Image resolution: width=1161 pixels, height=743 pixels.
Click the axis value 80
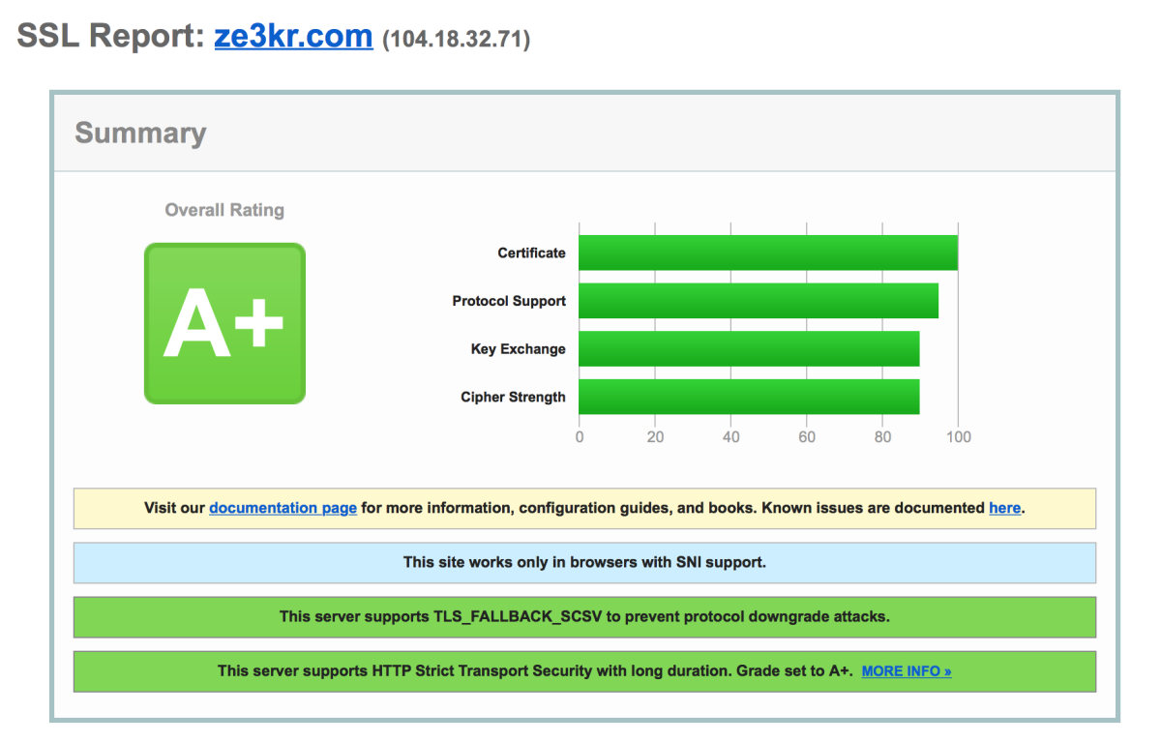point(882,437)
